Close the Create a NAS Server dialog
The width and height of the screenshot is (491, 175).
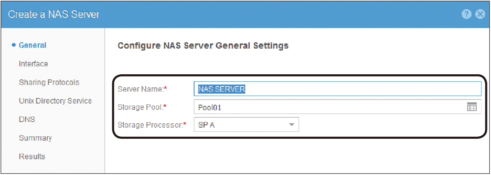click(480, 14)
